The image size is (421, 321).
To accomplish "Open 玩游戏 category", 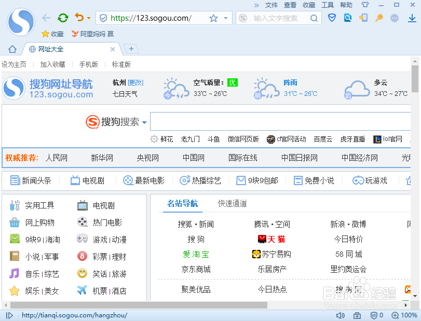I will pos(370,180).
